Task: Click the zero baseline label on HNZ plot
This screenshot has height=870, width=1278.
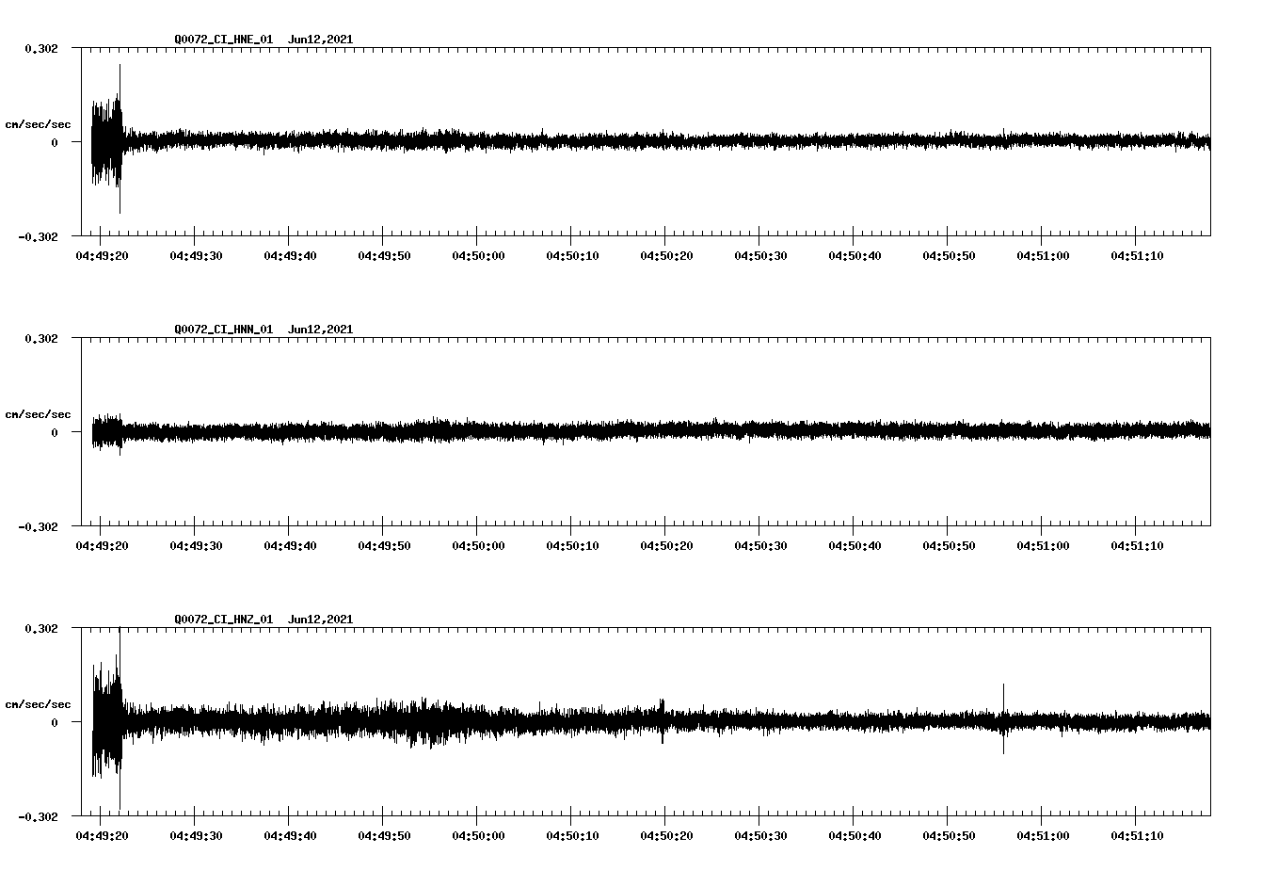Action: 55,722
